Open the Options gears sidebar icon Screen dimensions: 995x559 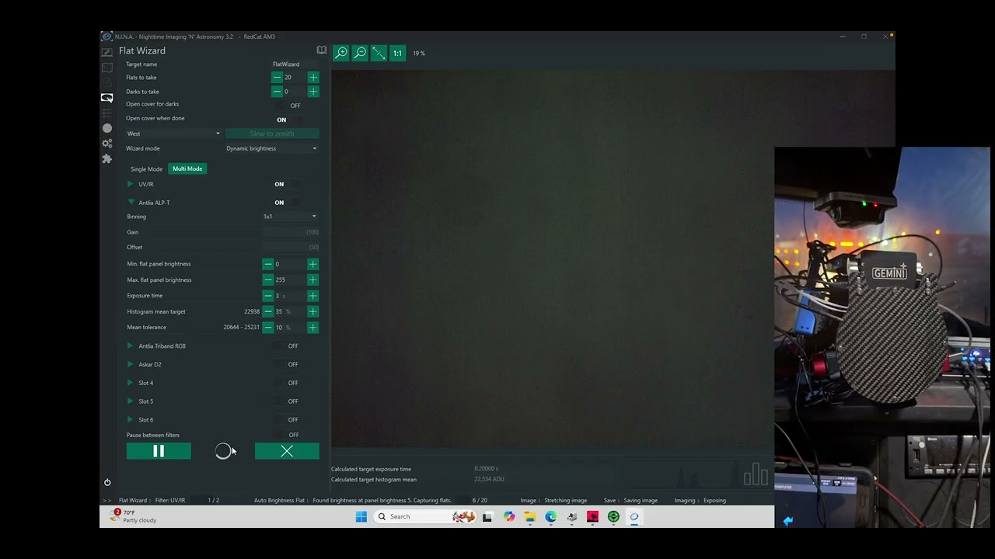[107, 144]
